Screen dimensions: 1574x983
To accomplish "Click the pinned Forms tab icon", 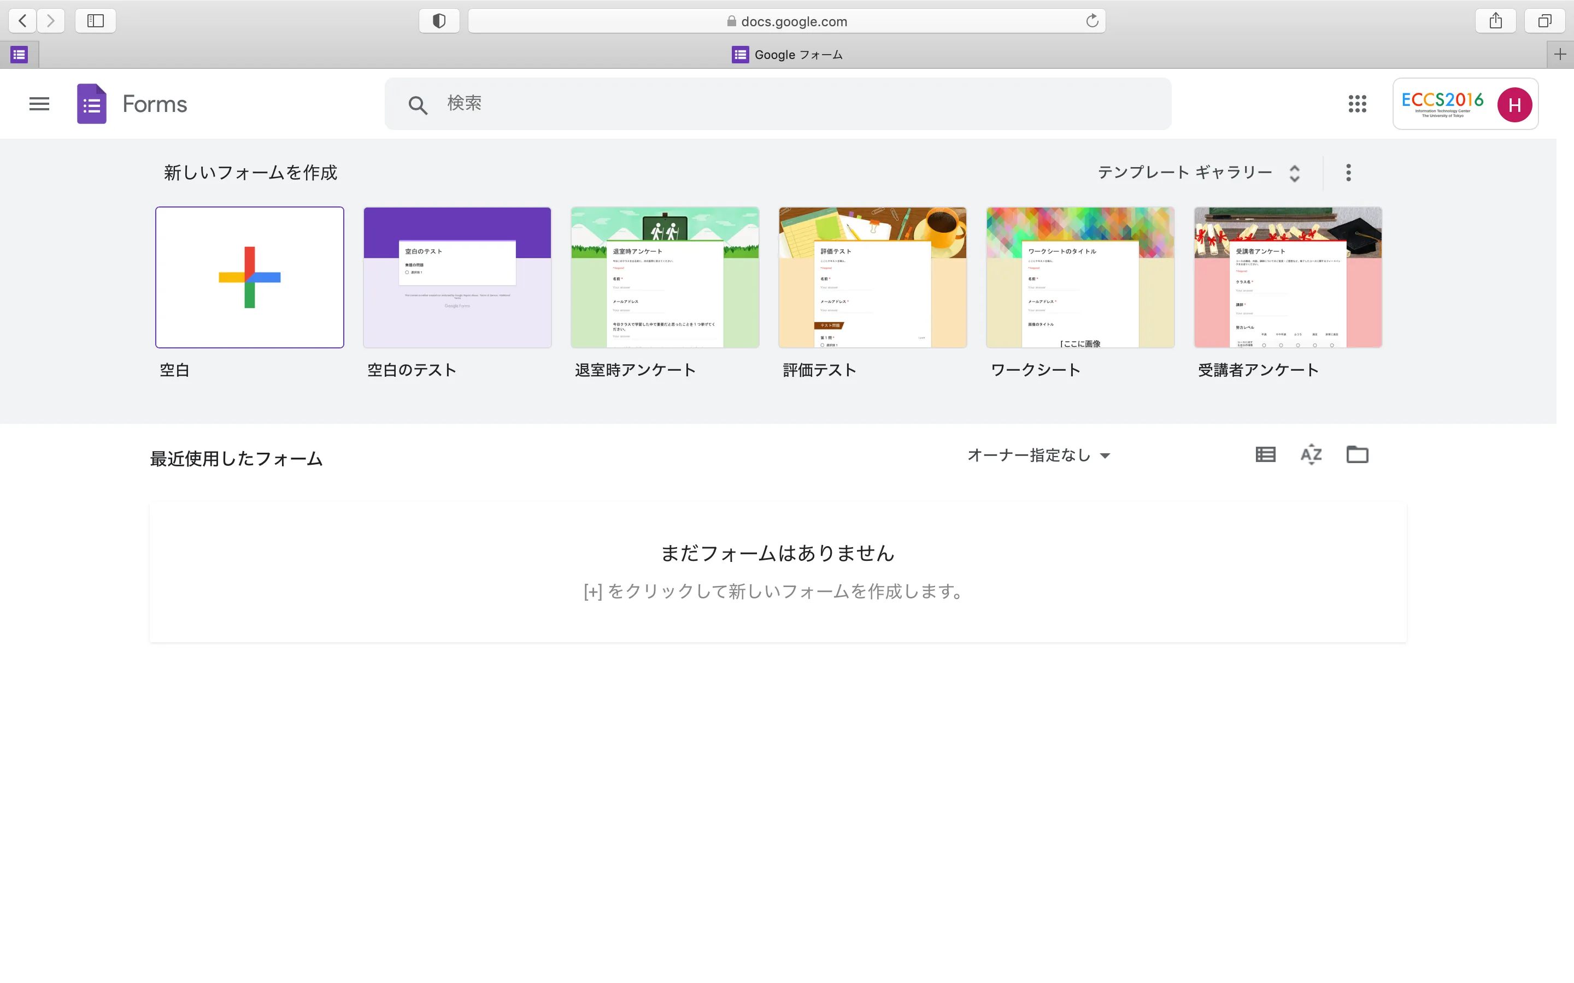I will [x=20, y=55].
